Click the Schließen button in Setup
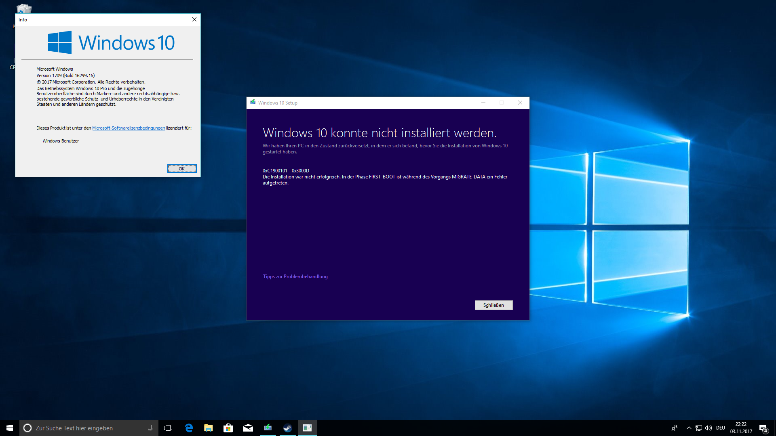The height and width of the screenshot is (436, 776). (x=493, y=305)
